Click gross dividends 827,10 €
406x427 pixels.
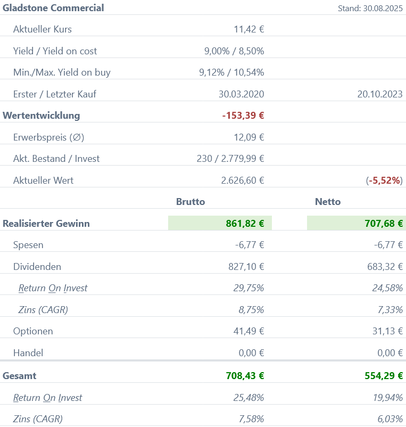(246, 267)
